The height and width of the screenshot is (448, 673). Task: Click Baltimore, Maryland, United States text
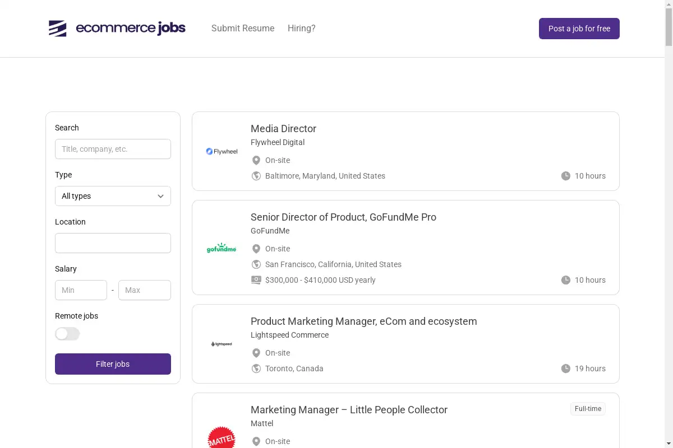click(x=325, y=176)
